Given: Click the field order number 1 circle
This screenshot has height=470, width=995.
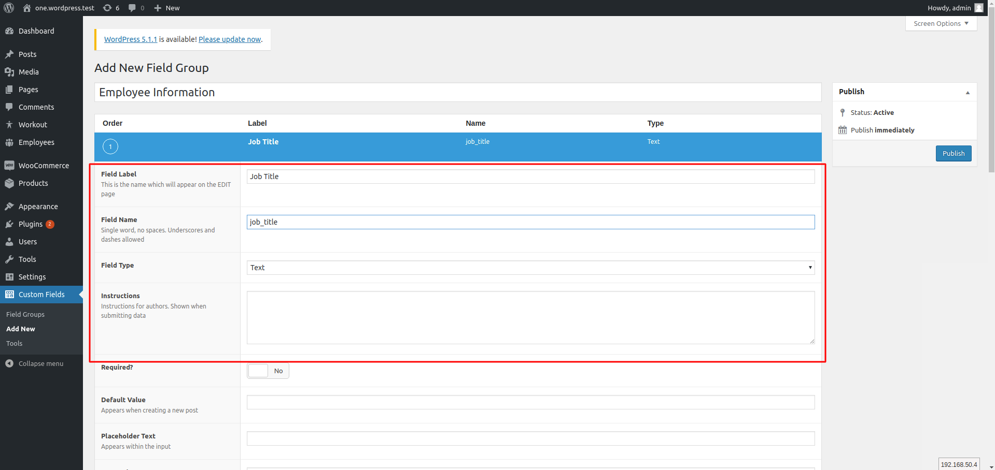Looking at the screenshot, I should tap(110, 146).
